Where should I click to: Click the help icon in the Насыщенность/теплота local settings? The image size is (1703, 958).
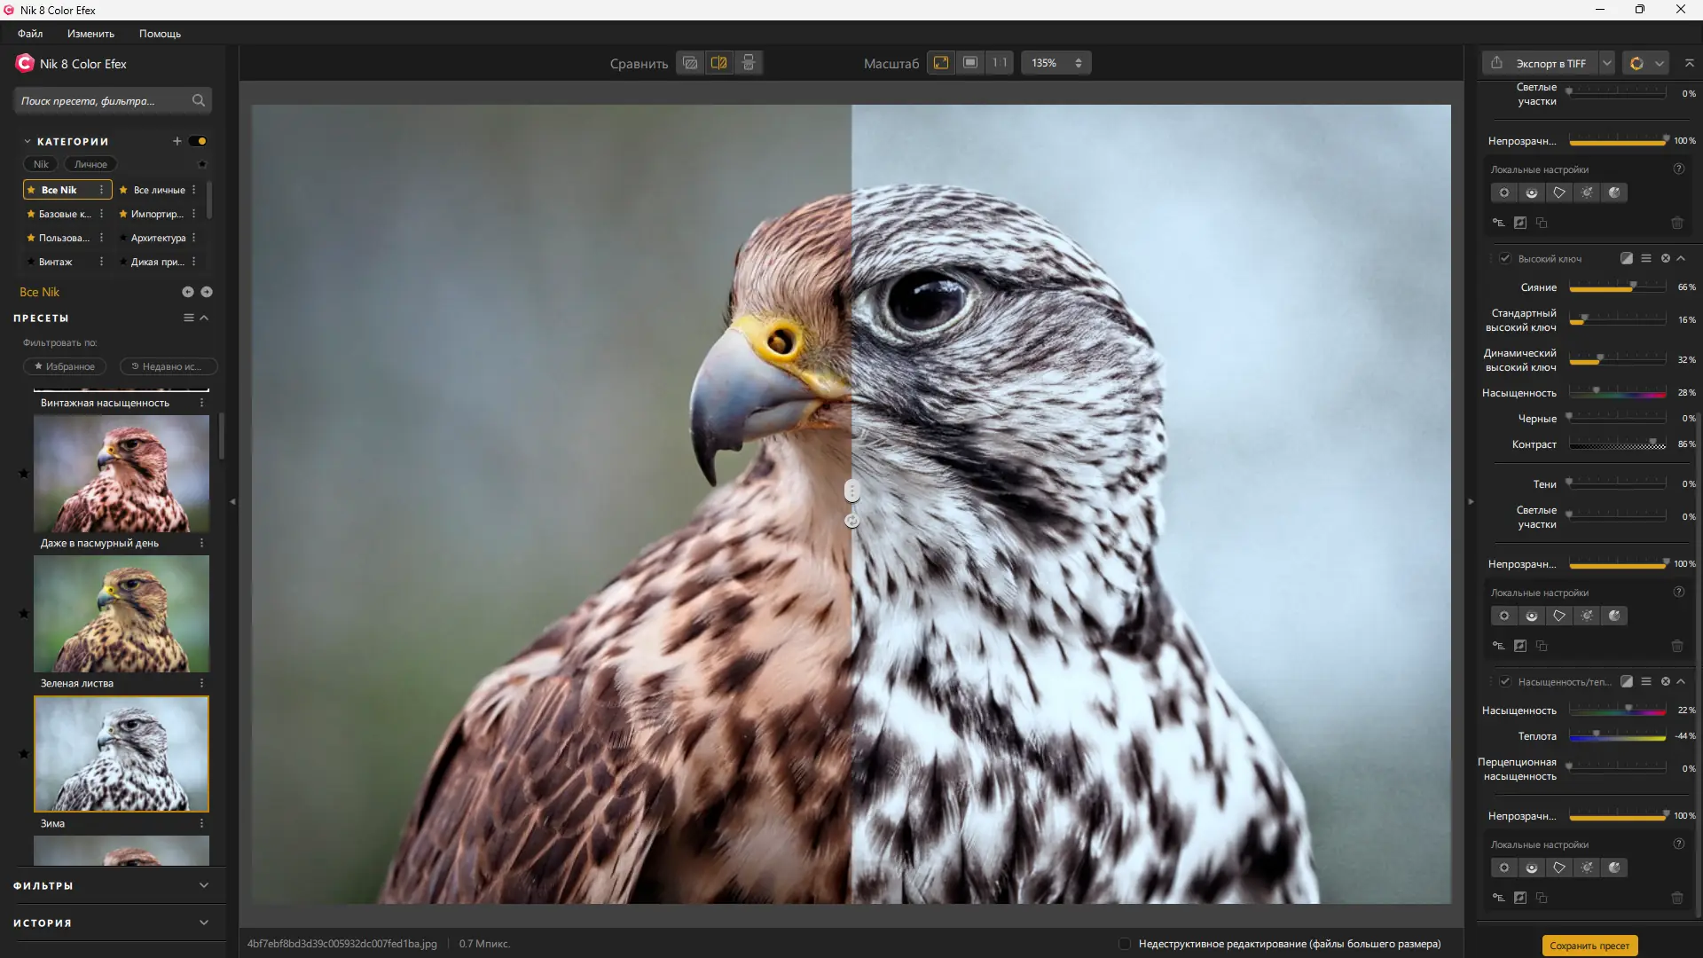point(1678,844)
